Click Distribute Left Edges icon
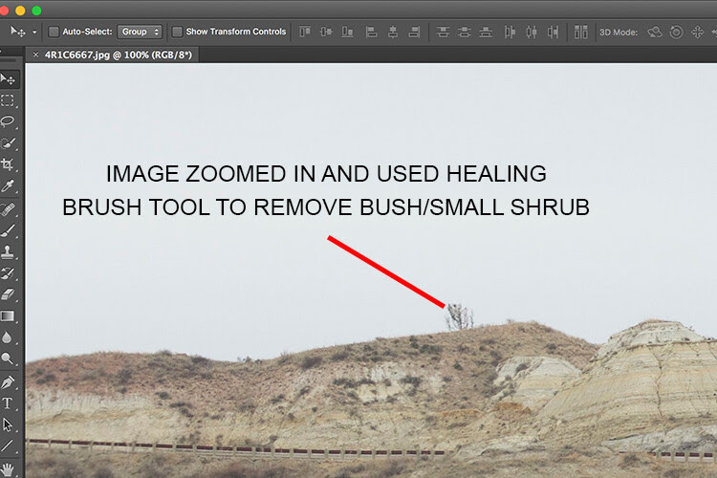 point(510,32)
